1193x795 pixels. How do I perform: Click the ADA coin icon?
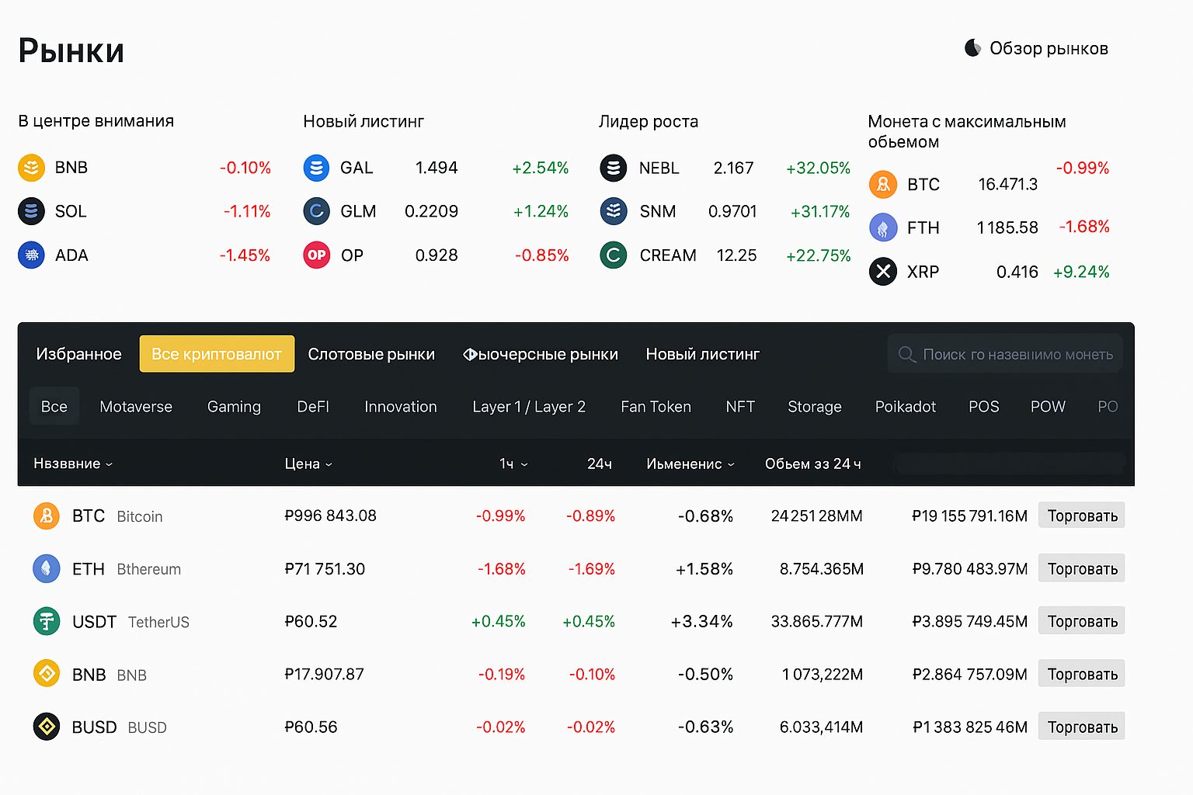31,255
